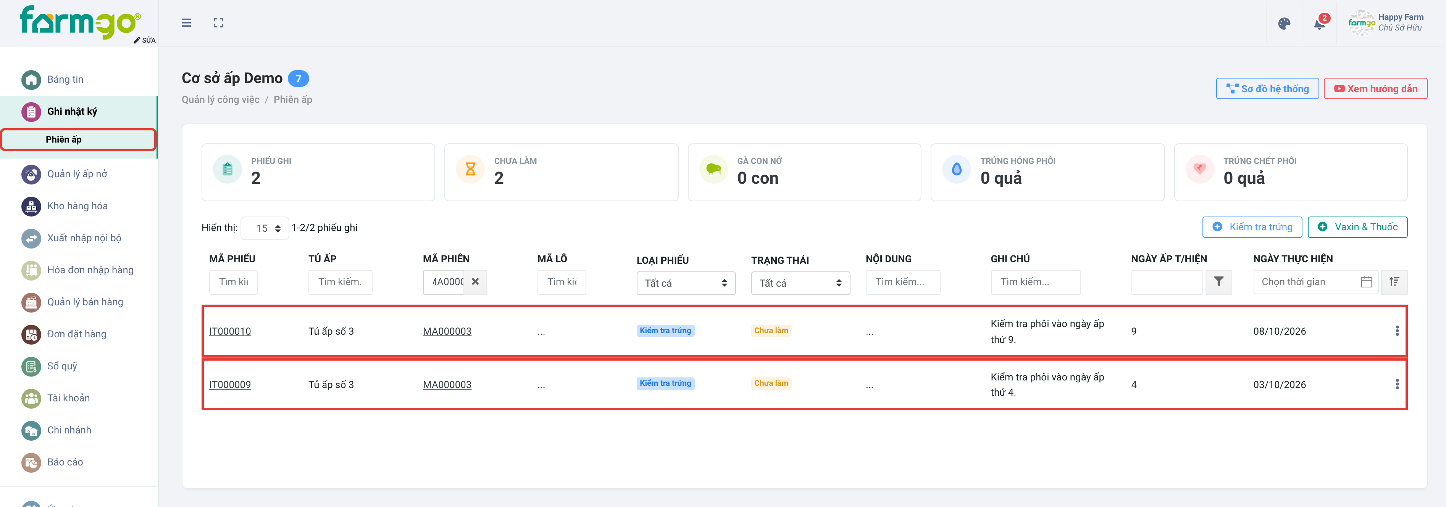Open Đơn đặt hàng icon
This screenshot has height=507, width=1446.
click(x=31, y=334)
